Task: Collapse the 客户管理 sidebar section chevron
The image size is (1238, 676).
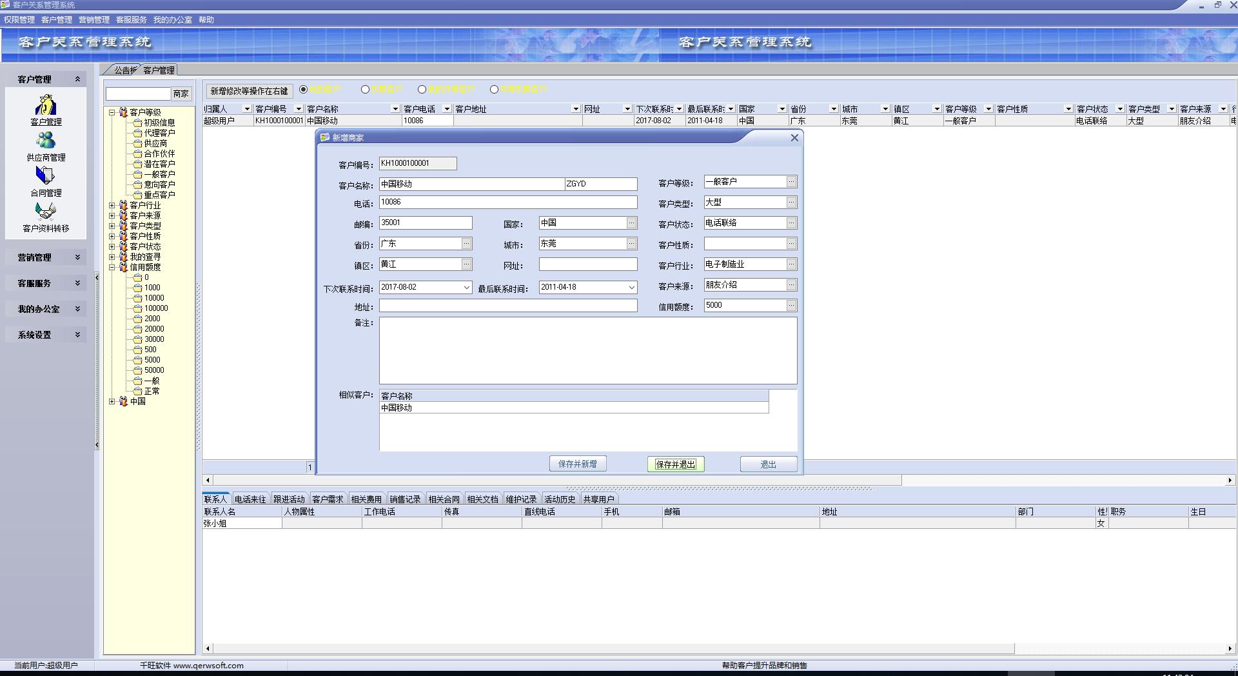Action: click(77, 79)
